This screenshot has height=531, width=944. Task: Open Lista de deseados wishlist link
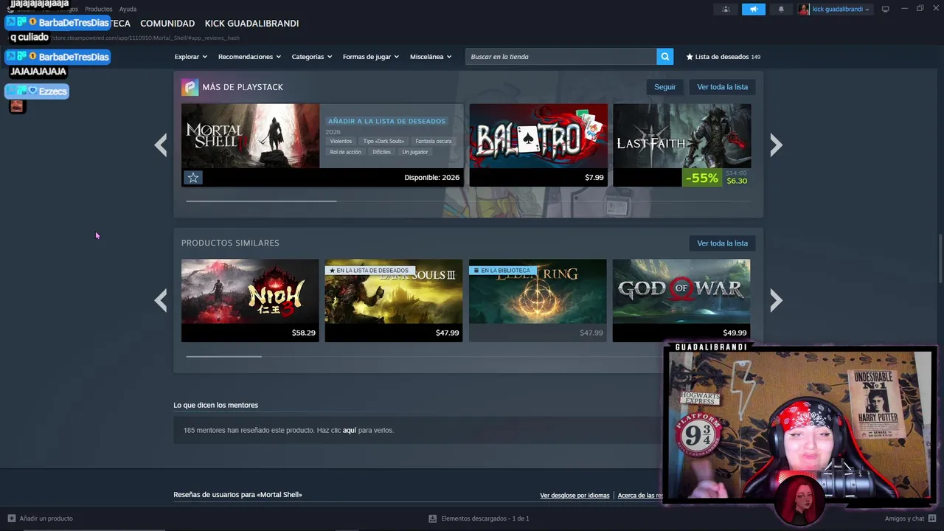(x=723, y=57)
